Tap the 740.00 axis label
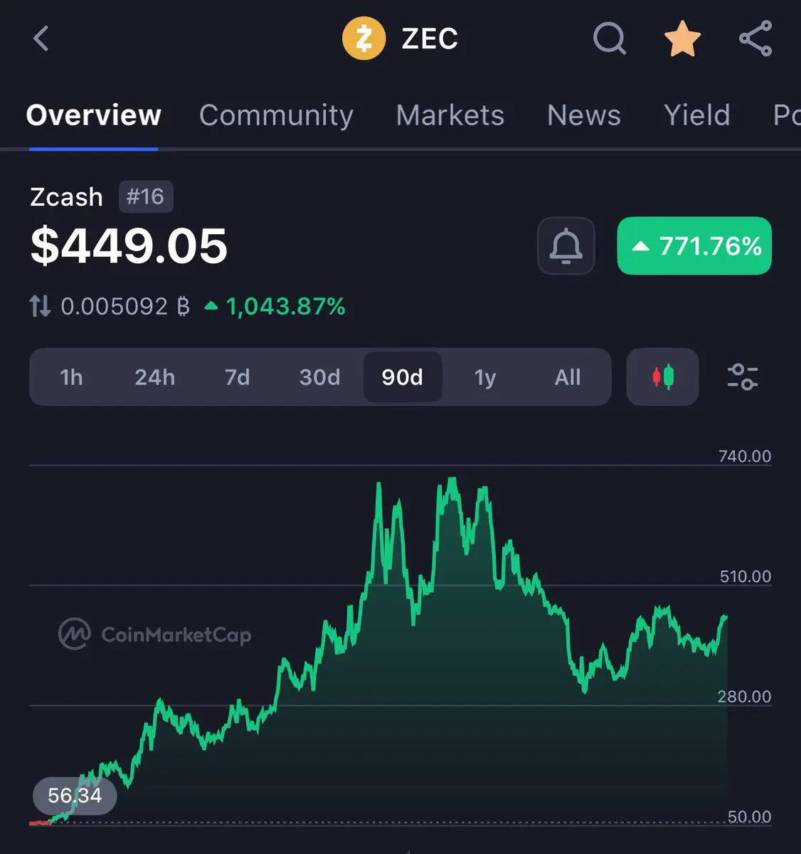This screenshot has height=854, width=801. (x=745, y=456)
